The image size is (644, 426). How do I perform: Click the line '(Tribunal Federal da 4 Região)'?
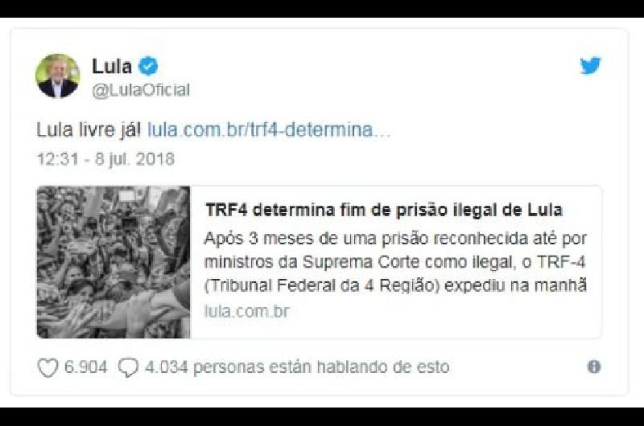coord(322,285)
